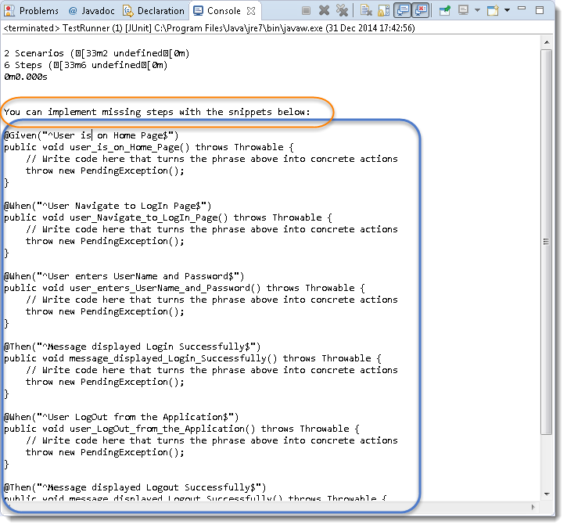Viewport: 567px width, 528px height.
Task: Click the vertical scrollbar thumb
Action: 546,242
